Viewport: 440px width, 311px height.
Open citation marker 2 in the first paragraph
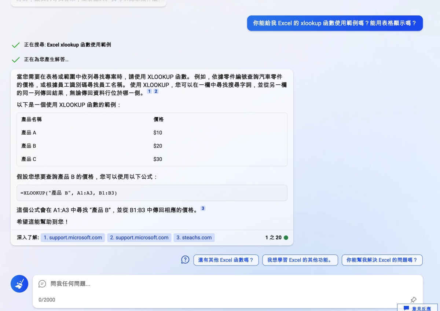156,91
